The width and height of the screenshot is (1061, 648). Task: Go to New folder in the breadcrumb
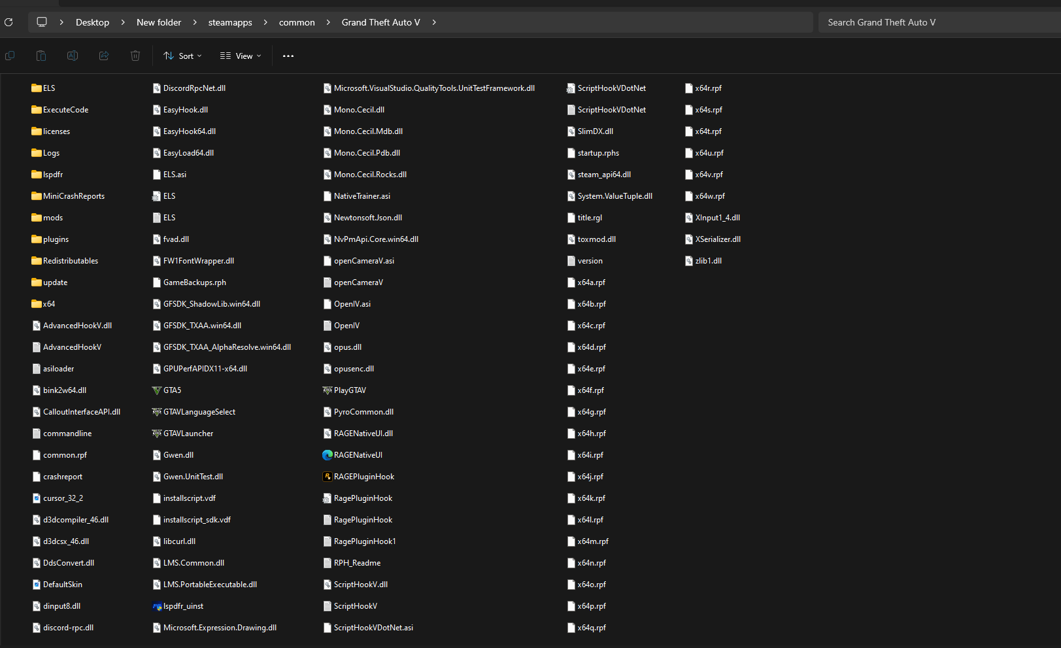159,22
